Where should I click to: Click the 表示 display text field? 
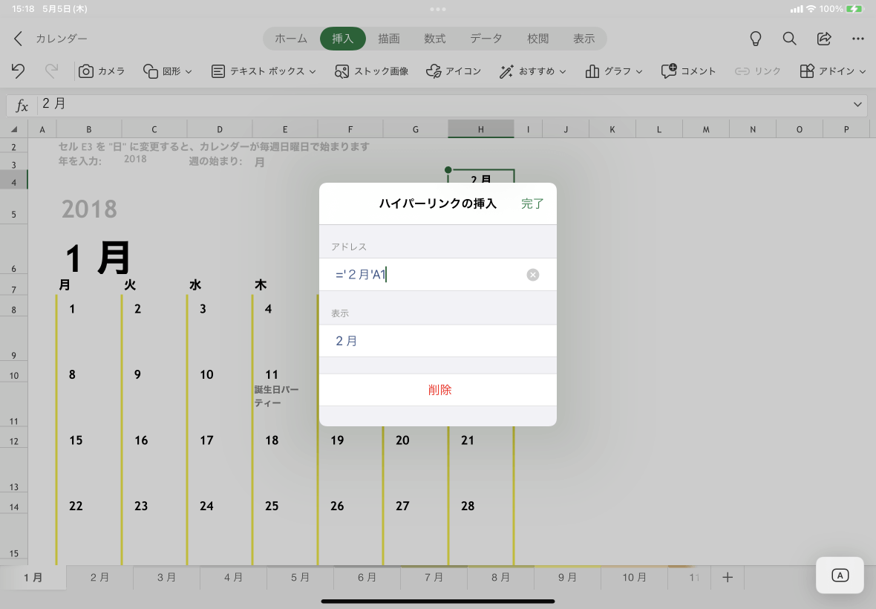click(437, 341)
